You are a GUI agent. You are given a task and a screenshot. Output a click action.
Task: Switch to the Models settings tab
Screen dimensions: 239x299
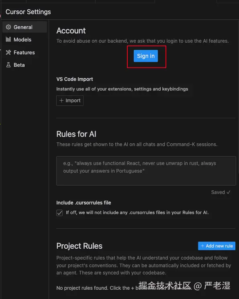(25, 39)
